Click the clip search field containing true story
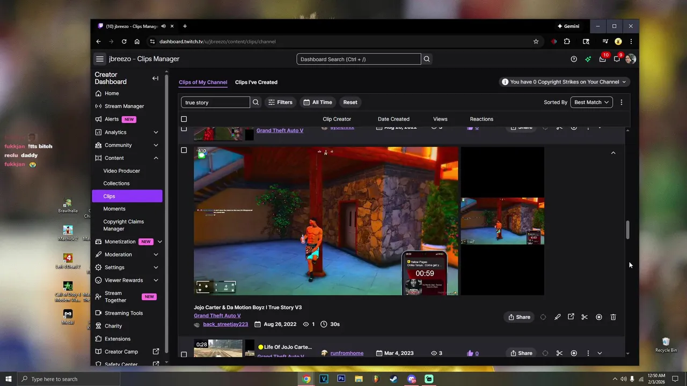Viewport: 687px width, 386px height. click(215, 102)
